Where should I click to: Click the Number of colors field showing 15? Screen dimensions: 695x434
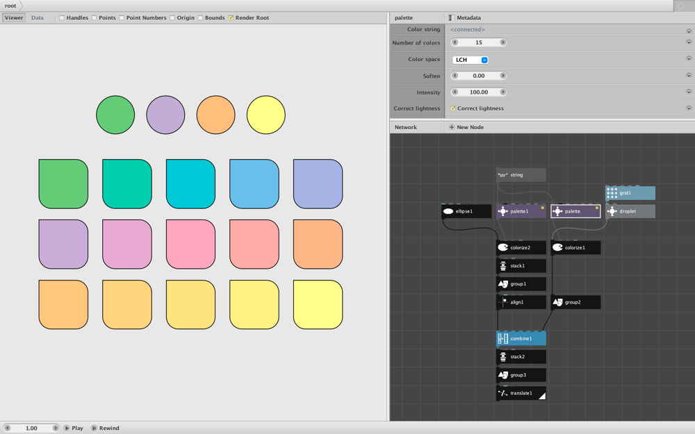(479, 42)
